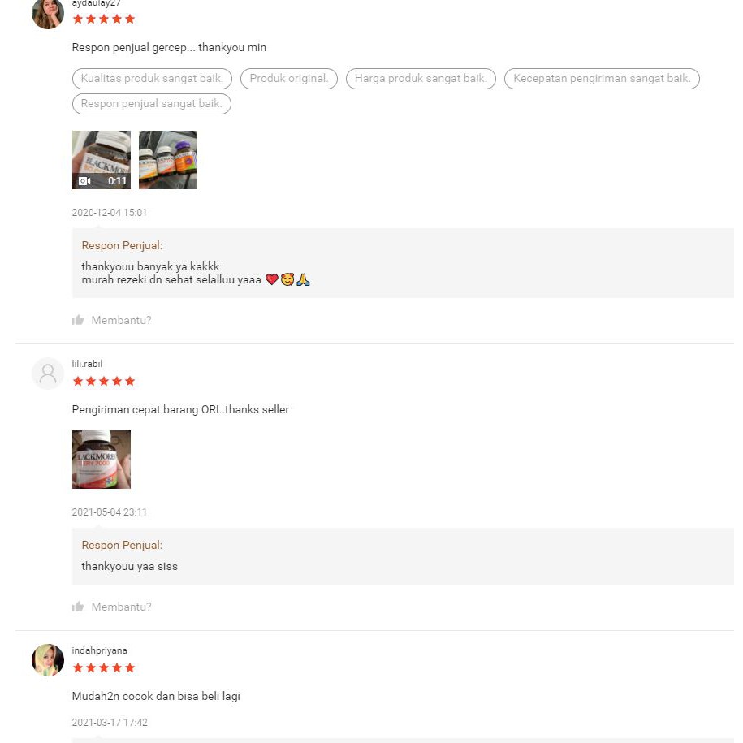
Task: Click 'Membantu?' under lili.rabil's review
Action: [121, 607]
